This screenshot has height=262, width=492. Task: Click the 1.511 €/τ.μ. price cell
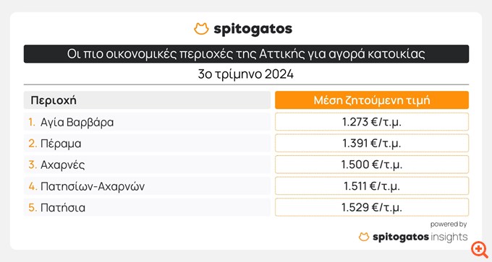(372, 186)
